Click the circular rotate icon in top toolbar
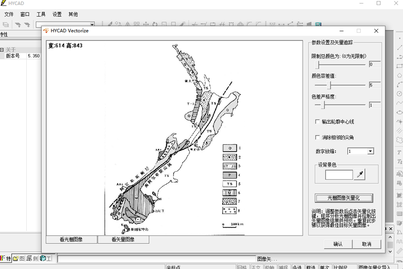The width and height of the screenshot is (403, 269). (155, 24)
